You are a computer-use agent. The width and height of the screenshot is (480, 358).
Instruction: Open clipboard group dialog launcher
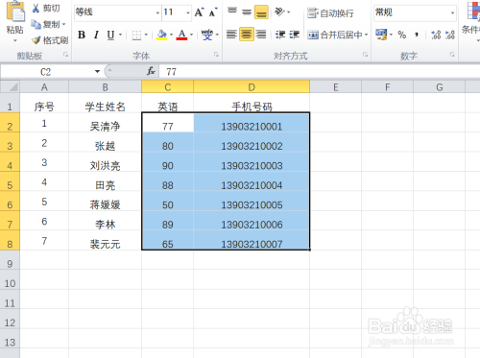click(x=65, y=55)
